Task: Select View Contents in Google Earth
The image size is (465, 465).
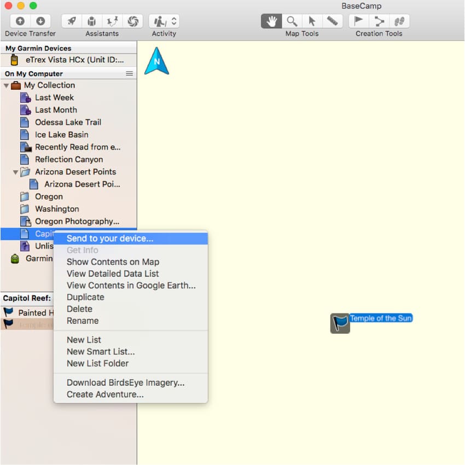Action: [131, 285]
